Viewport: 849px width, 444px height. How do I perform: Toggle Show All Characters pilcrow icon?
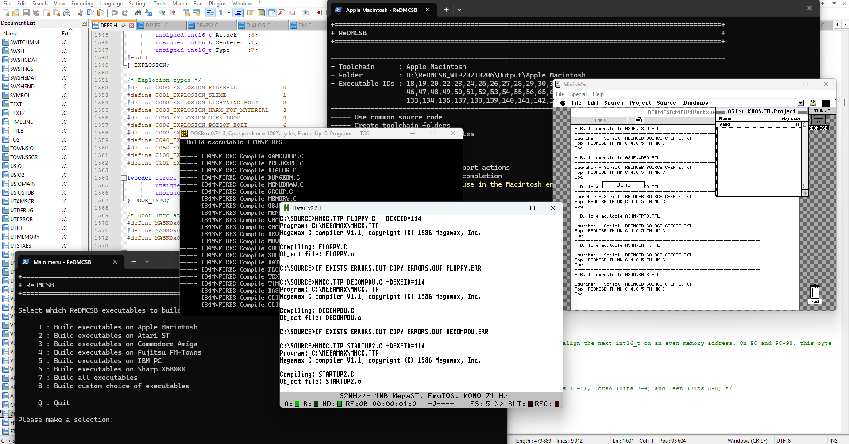(220, 13)
